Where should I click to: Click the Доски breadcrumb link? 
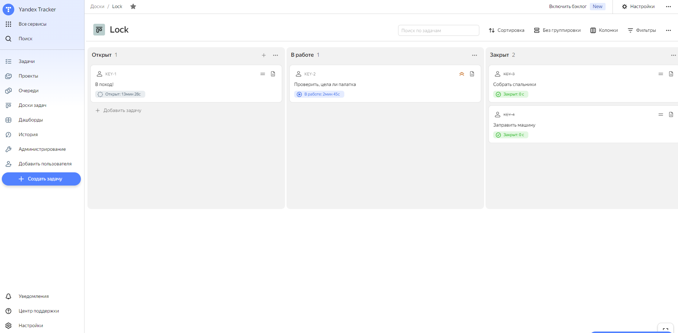(x=97, y=7)
